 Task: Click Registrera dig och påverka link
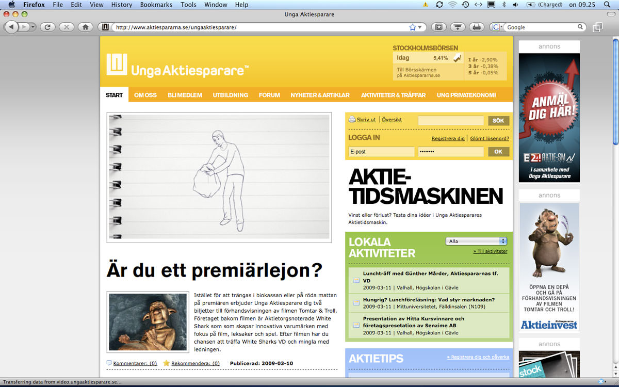click(x=478, y=357)
